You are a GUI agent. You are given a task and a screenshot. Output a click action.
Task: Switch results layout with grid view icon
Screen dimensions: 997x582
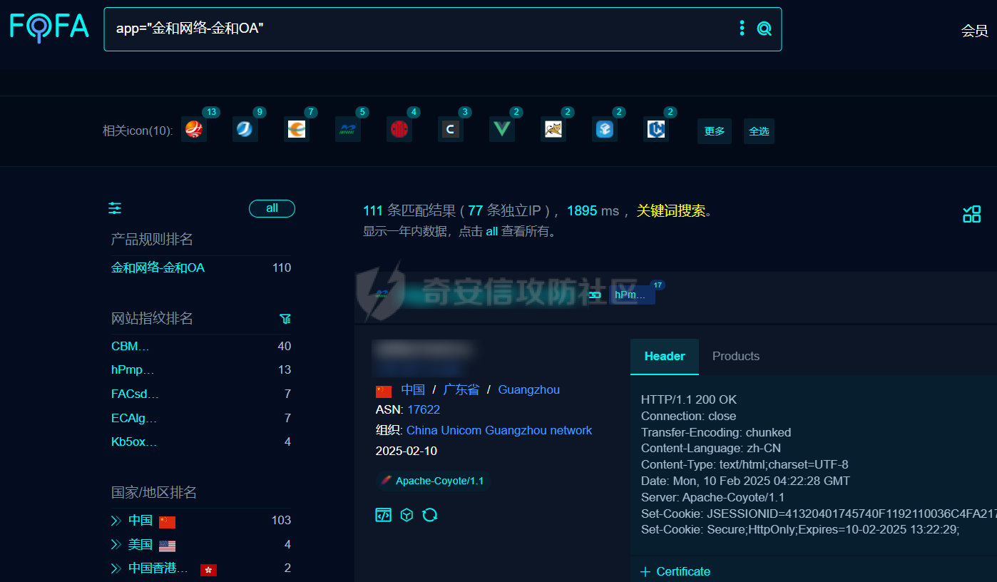pyautogui.click(x=971, y=214)
